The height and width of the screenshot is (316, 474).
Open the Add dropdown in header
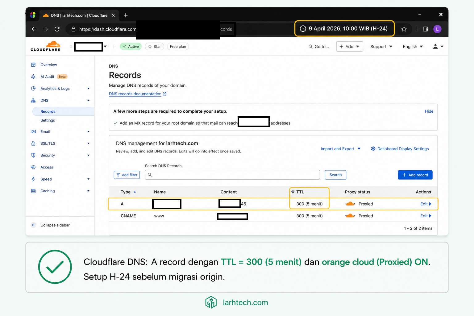click(x=350, y=47)
